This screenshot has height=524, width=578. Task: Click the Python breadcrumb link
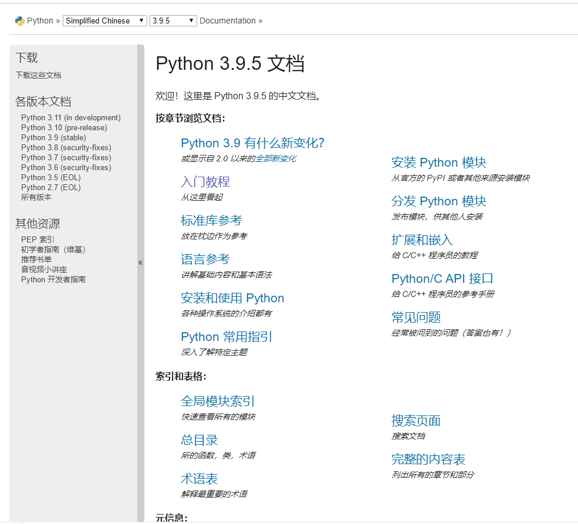pyautogui.click(x=40, y=21)
